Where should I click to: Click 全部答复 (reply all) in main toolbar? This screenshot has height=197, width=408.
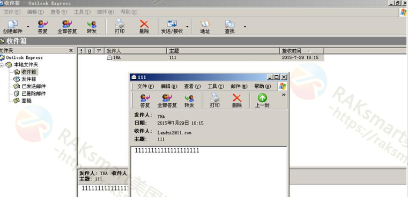click(x=67, y=27)
